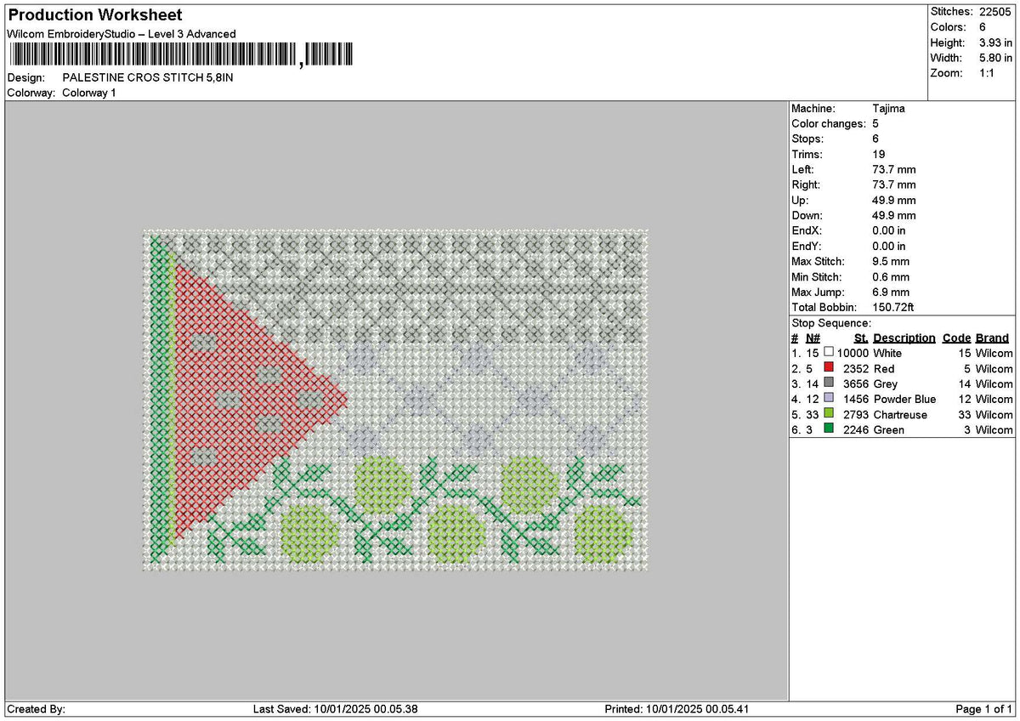Viewport: 1020px width, 721px height.
Task: Click the Powder Blue thread swatch
Action: click(829, 398)
